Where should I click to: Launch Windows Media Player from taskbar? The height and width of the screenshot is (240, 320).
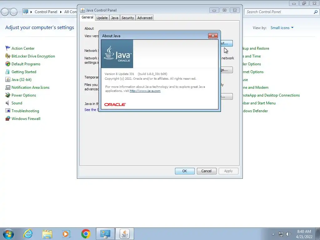[x=66, y=234]
